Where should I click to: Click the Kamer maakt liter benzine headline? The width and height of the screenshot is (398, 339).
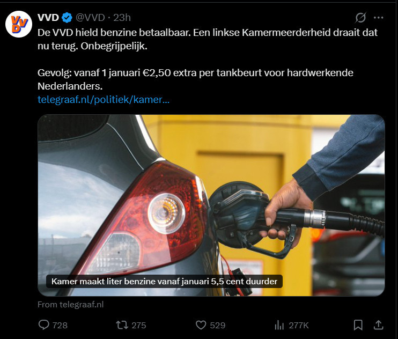[x=164, y=282]
